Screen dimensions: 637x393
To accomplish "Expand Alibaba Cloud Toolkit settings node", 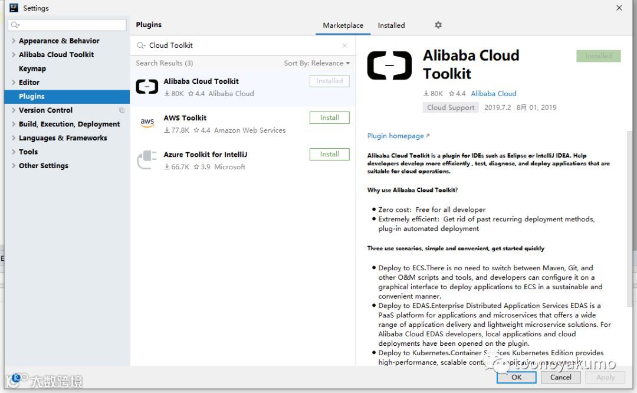I will point(14,54).
